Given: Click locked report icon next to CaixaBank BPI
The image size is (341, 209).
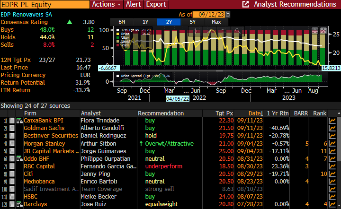Looking at the screenshot, I should (x=19, y=121).
